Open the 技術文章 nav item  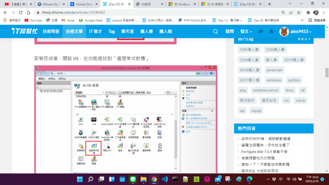point(74,31)
